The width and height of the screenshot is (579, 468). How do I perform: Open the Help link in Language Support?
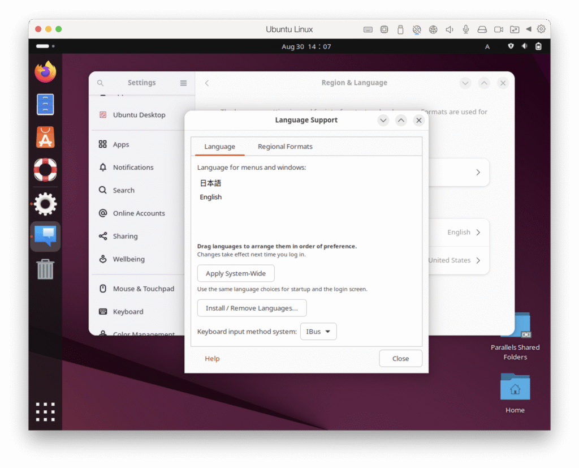[x=213, y=359]
